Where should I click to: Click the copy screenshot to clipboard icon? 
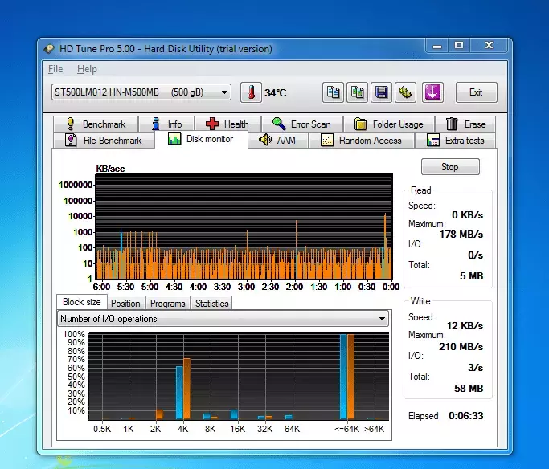tap(357, 92)
